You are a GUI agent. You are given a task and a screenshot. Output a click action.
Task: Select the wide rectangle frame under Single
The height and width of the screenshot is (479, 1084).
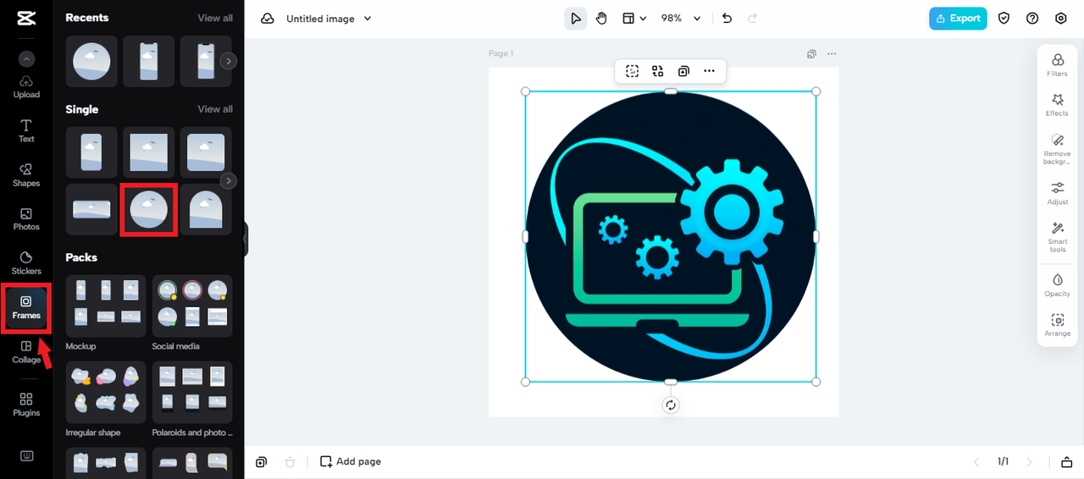91,209
